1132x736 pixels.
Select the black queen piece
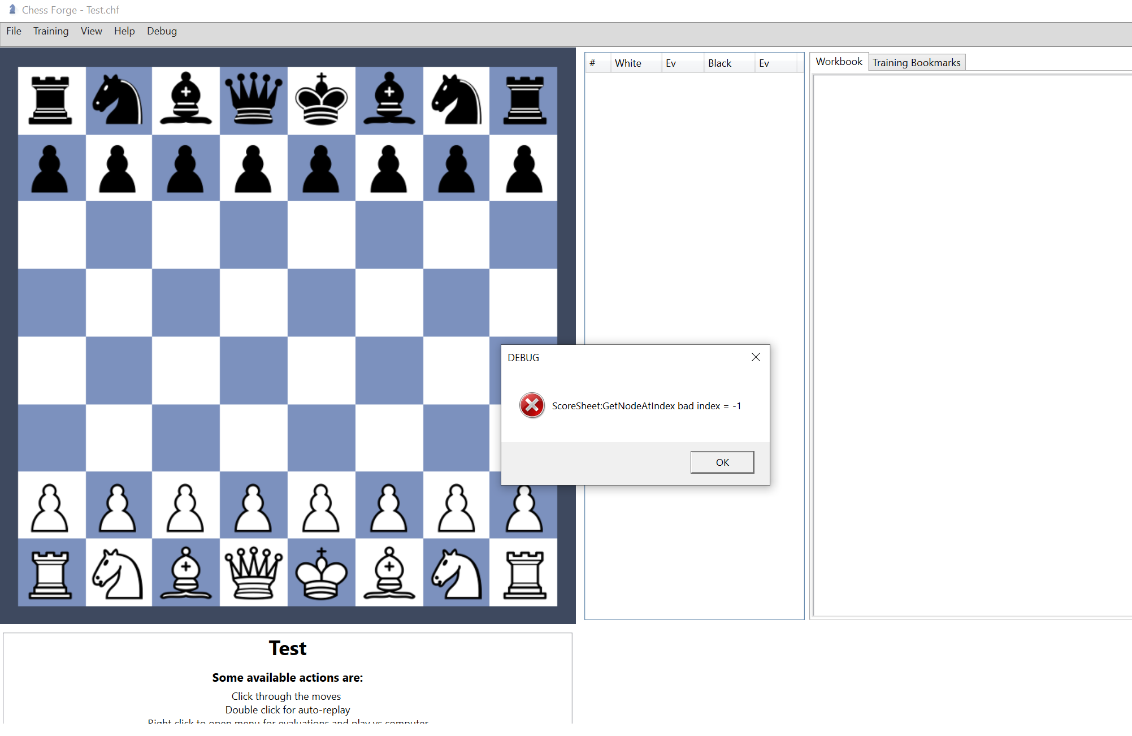(x=253, y=99)
